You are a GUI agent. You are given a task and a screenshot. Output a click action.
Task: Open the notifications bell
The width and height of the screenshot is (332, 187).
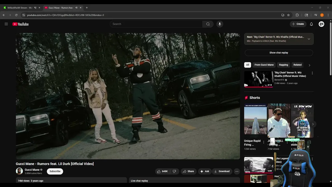pyautogui.click(x=312, y=24)
